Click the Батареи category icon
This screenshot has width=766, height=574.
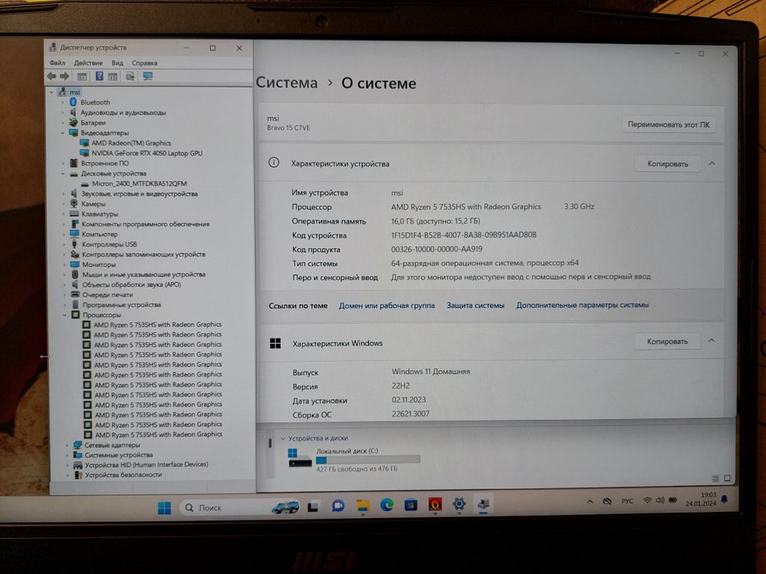[x=73, y=123]
